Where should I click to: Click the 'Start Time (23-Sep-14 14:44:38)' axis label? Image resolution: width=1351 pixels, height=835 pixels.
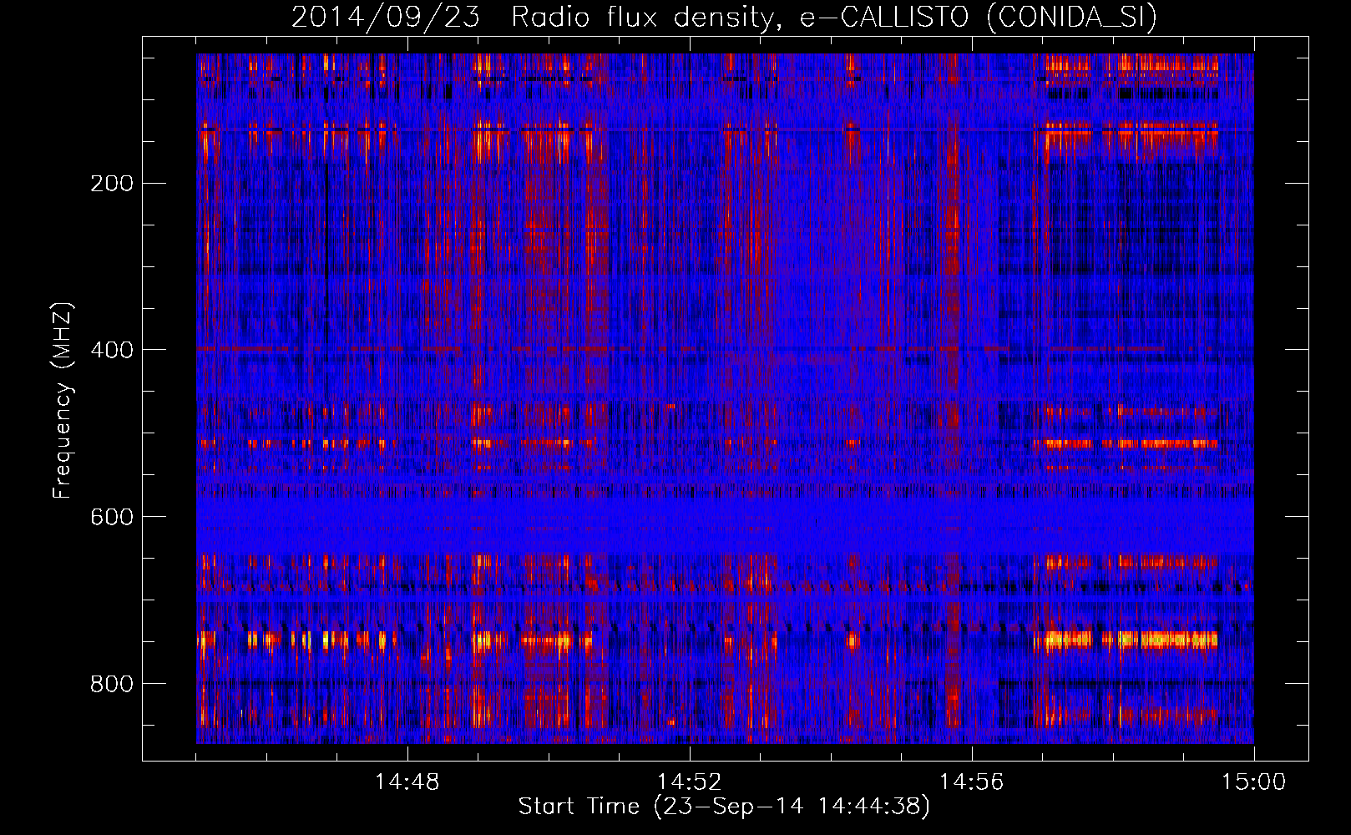pyautogui.click(x=724, y=807)
